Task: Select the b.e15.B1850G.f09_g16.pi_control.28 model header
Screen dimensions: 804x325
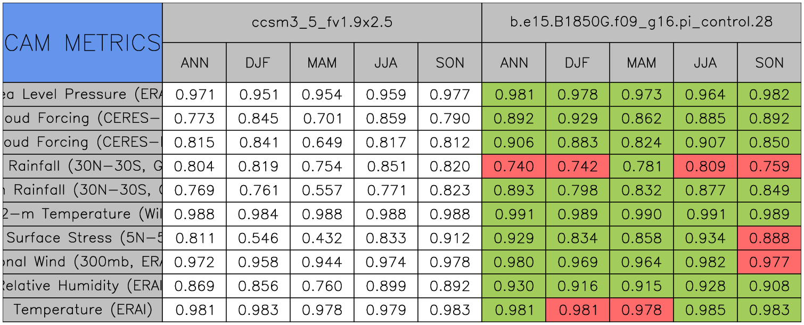Action: point(641,22)
